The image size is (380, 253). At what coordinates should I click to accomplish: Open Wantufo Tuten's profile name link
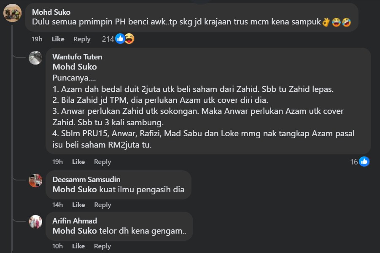coord(77,57)
